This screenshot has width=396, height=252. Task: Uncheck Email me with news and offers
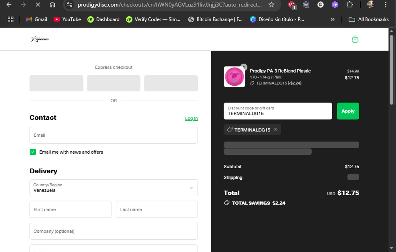tap(33, 152)
